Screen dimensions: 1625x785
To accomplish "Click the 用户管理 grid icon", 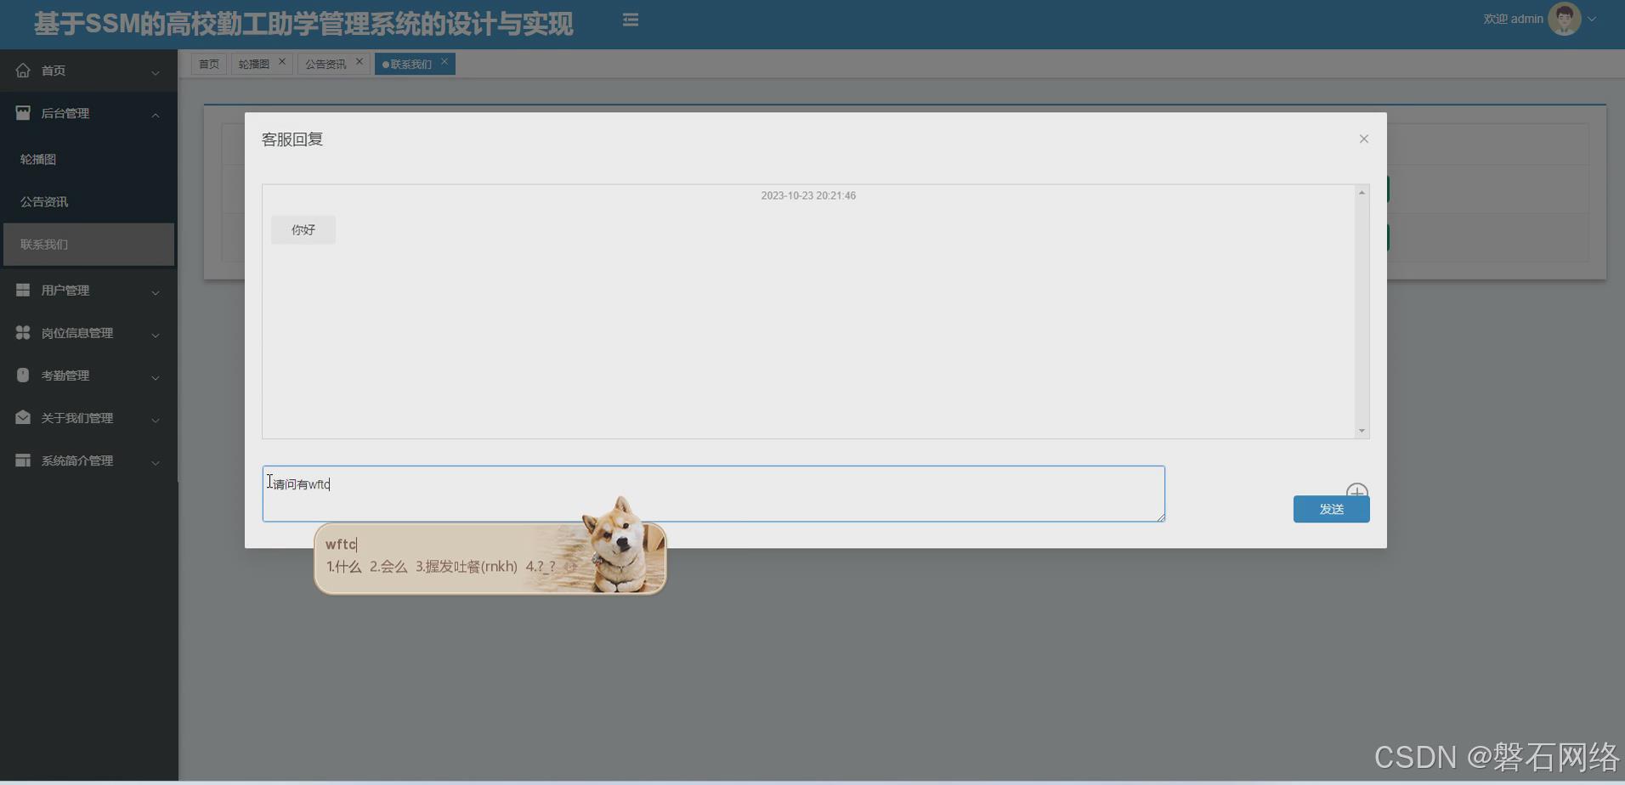I will (23, 290).
